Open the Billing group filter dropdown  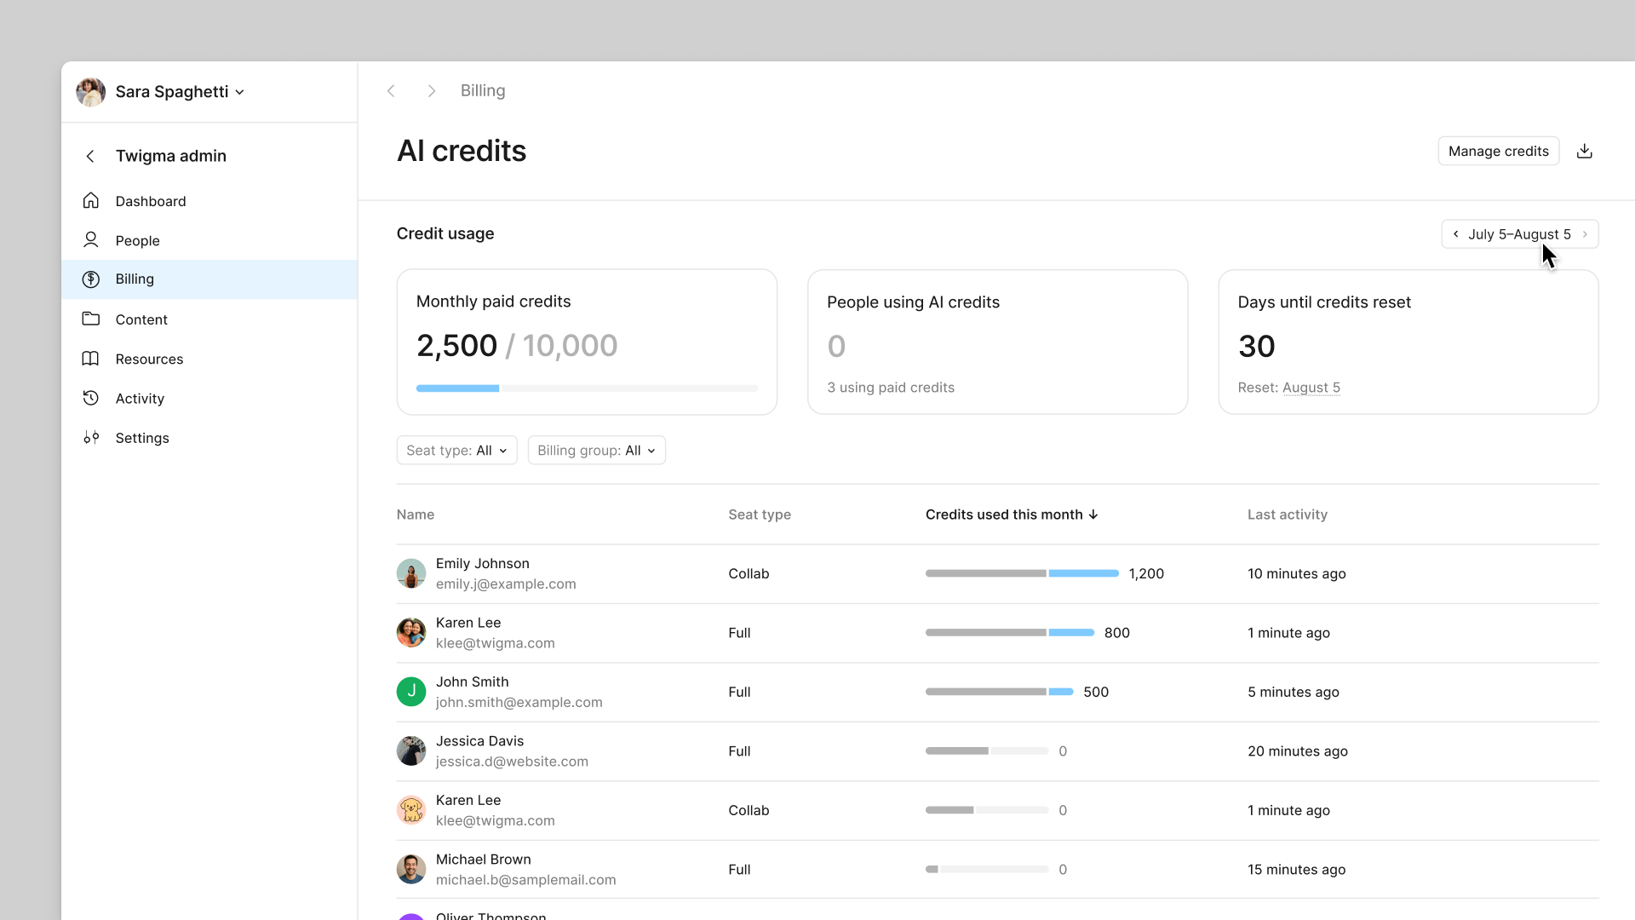[x=596, y=450]
